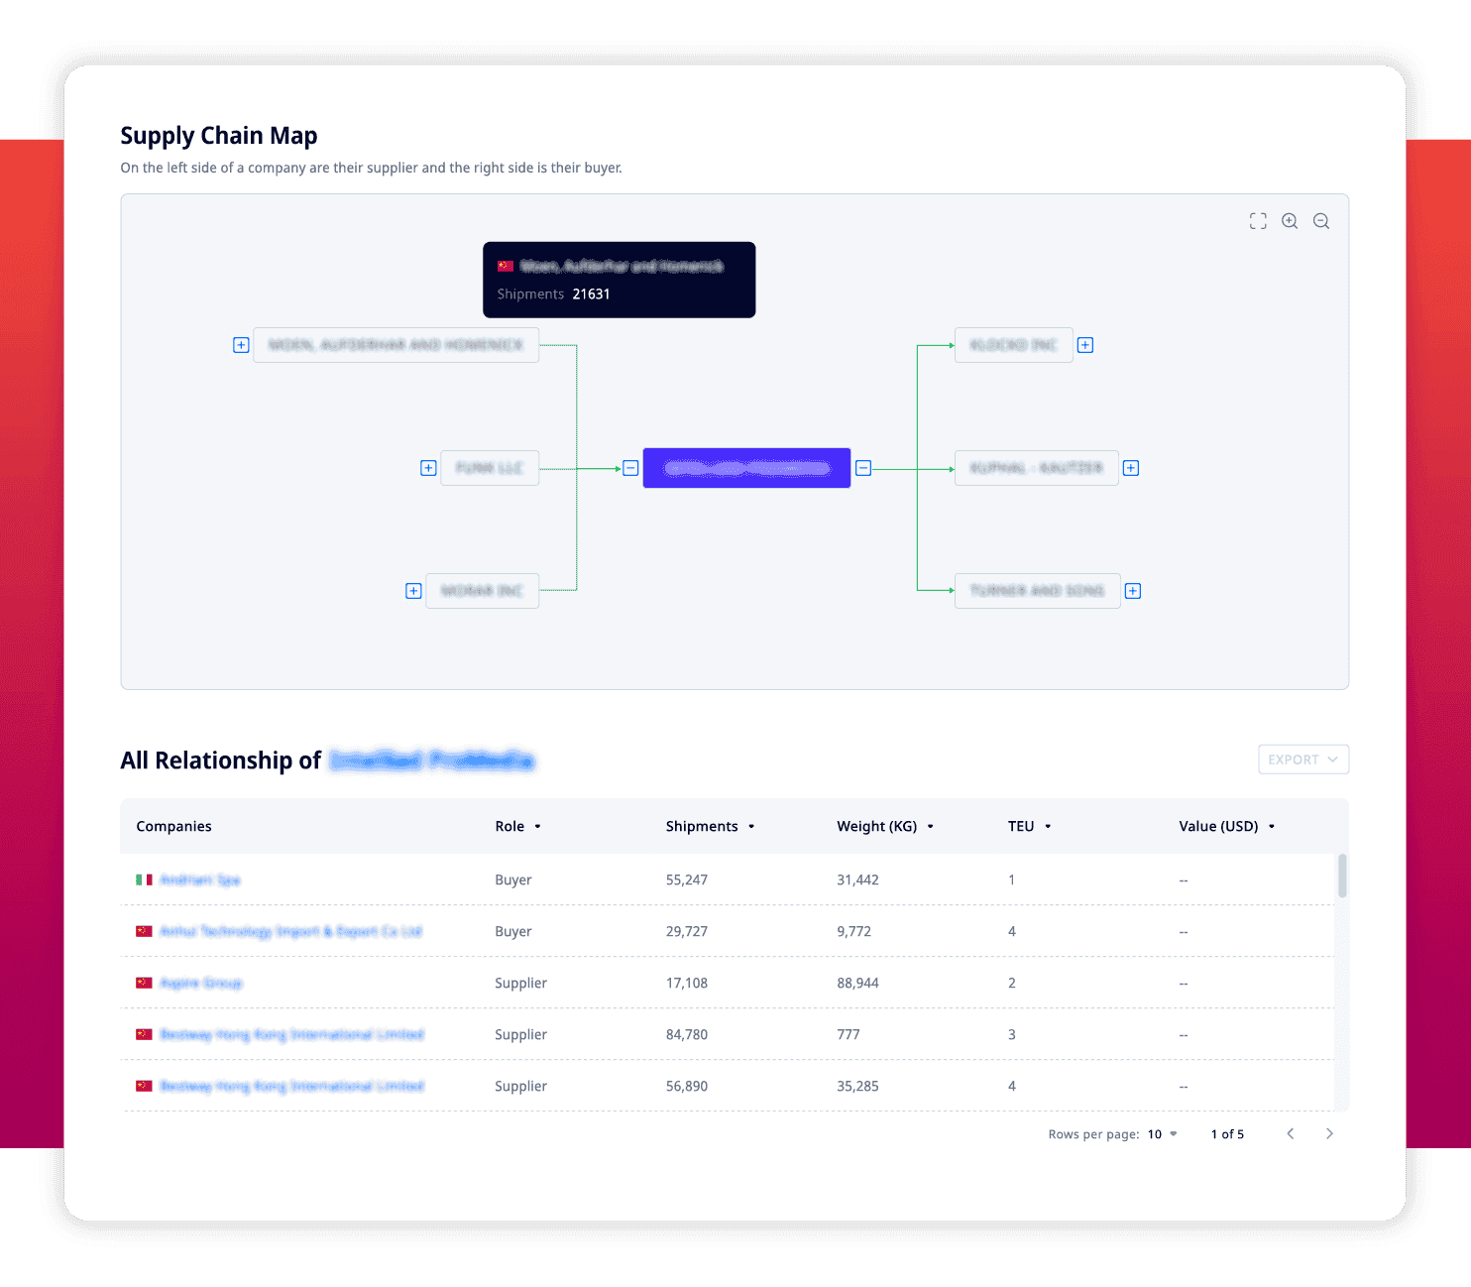Expand the topmost buyer node on the right
Image resolution: width=1471 pixels, height=1287 pixels.
tap(1085, 345)
